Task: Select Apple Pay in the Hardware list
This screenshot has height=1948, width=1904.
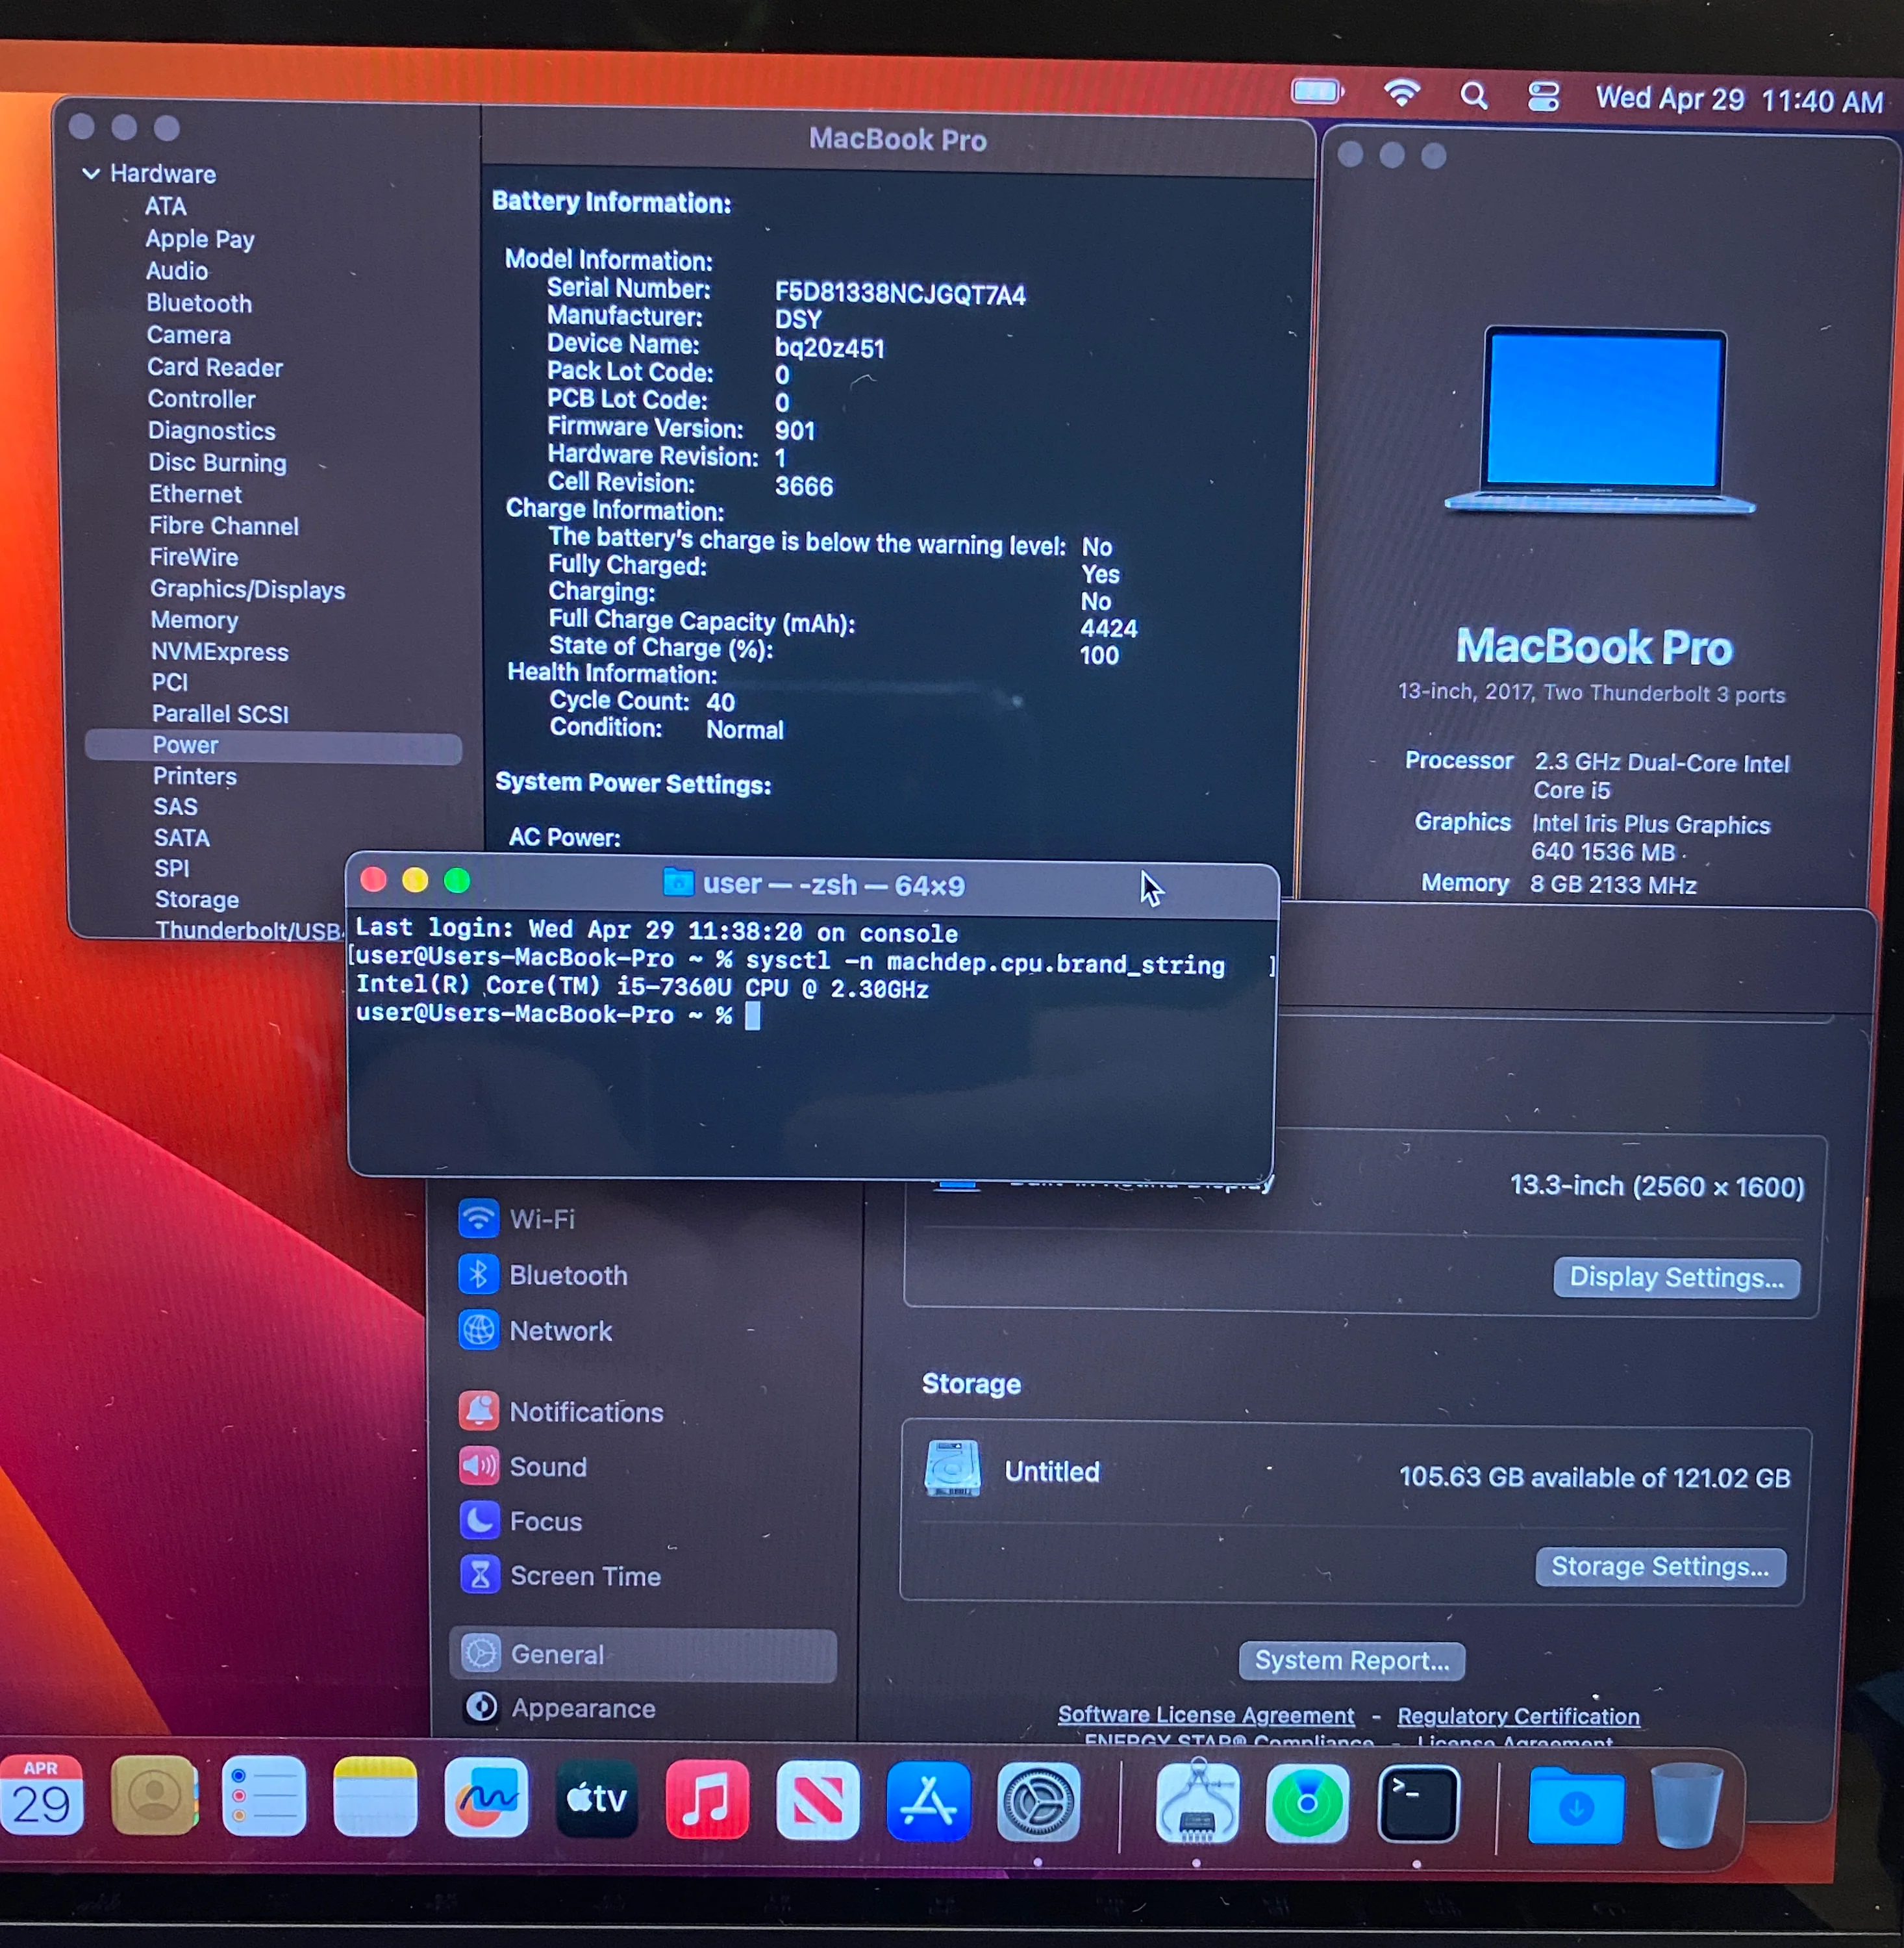Action: [200, 239]
